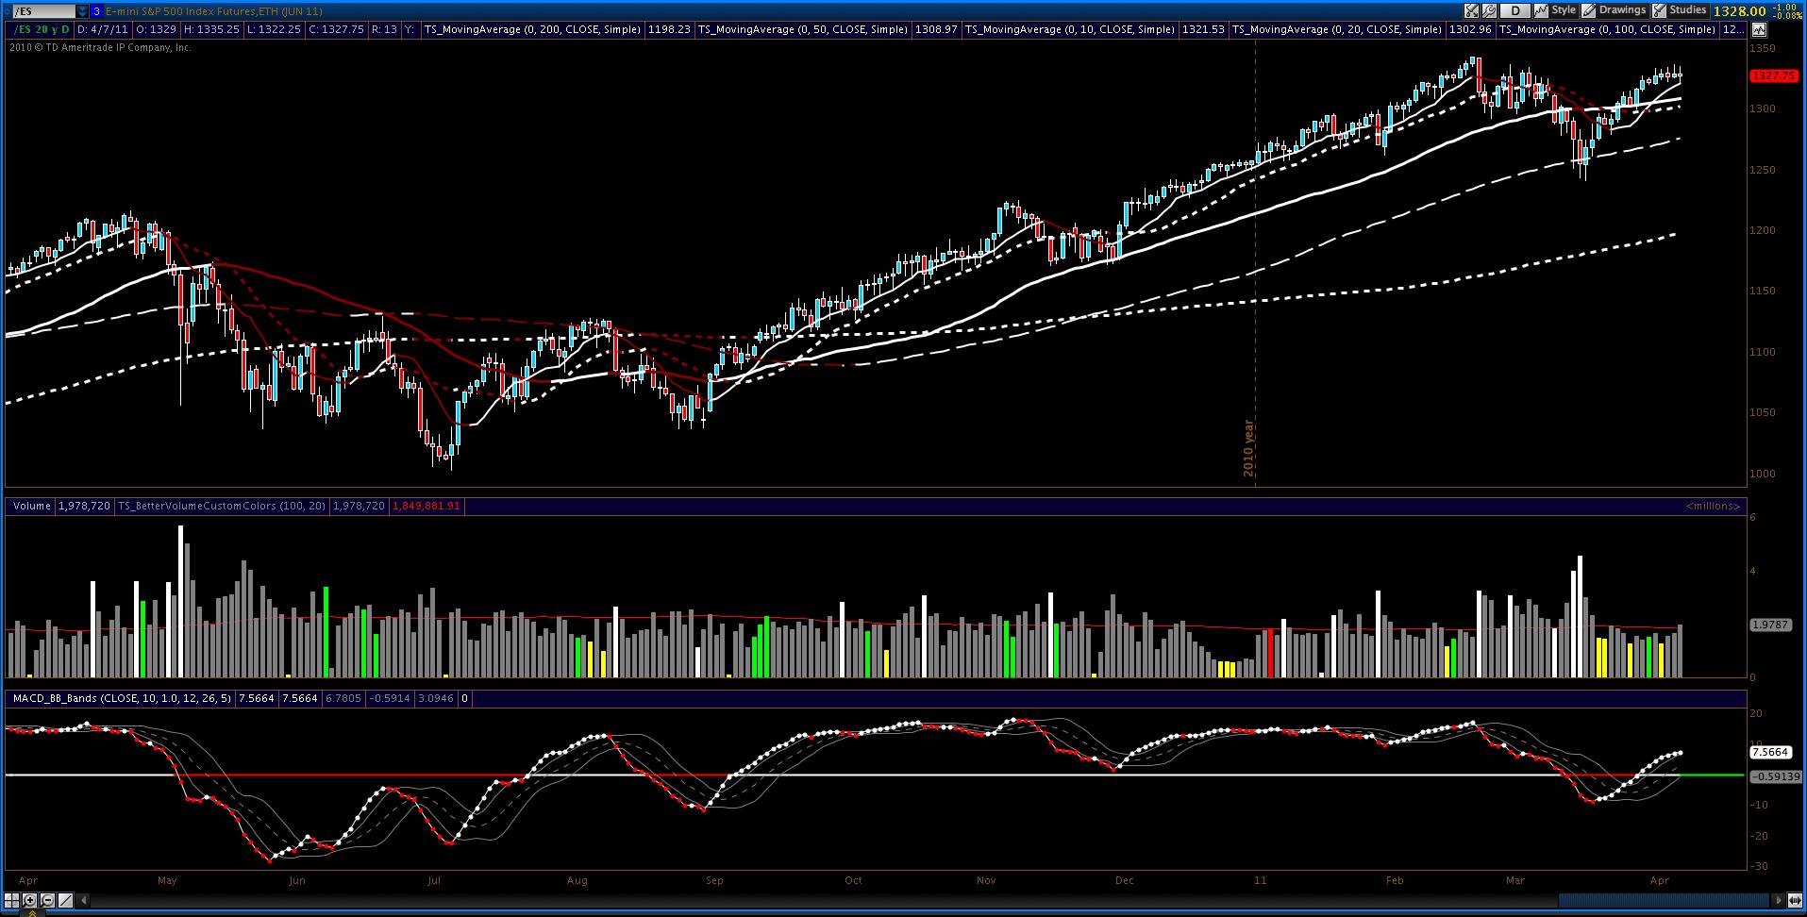This screenshot has height=917, width=1807.
Task: Click the 'R: 13' range value
Action: point(384,29)
